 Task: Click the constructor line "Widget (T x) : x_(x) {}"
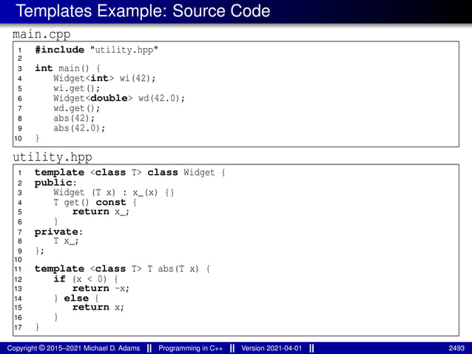114,193
